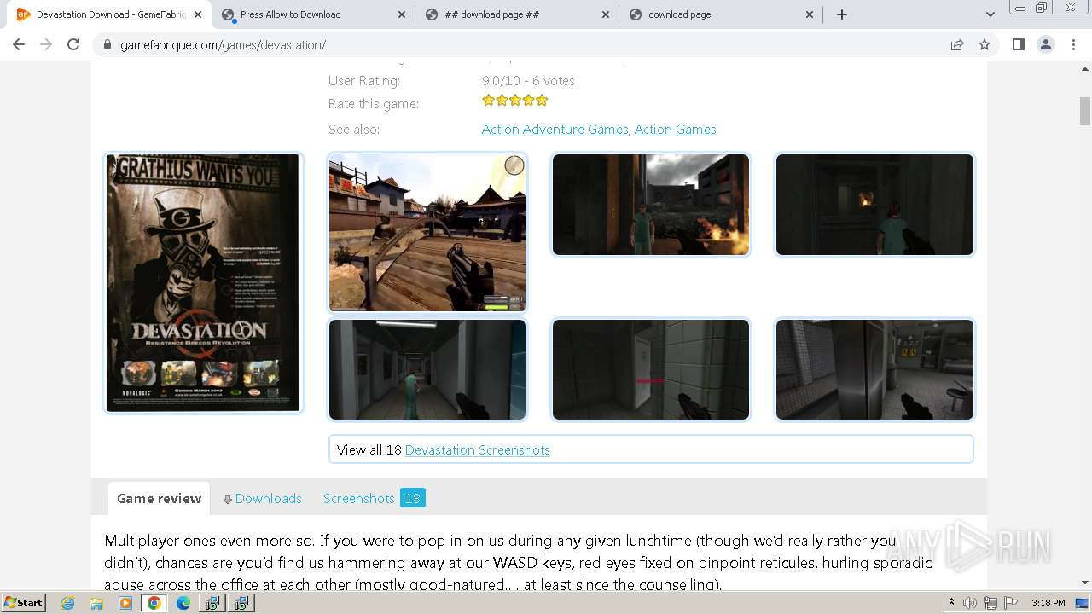Bookmark this page with star icon
Screen dimensions: 1092x614
click(x=985, y=44)
